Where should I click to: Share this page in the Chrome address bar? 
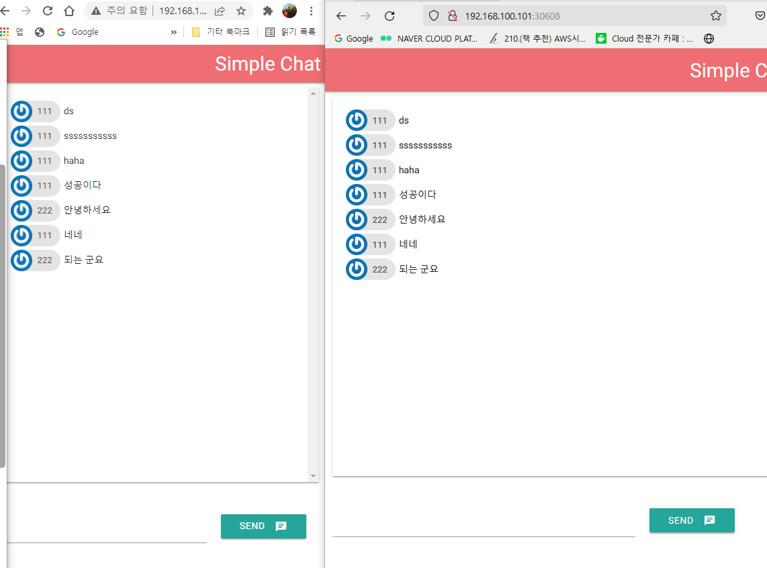pyautogui.click(x=220, y=11)
